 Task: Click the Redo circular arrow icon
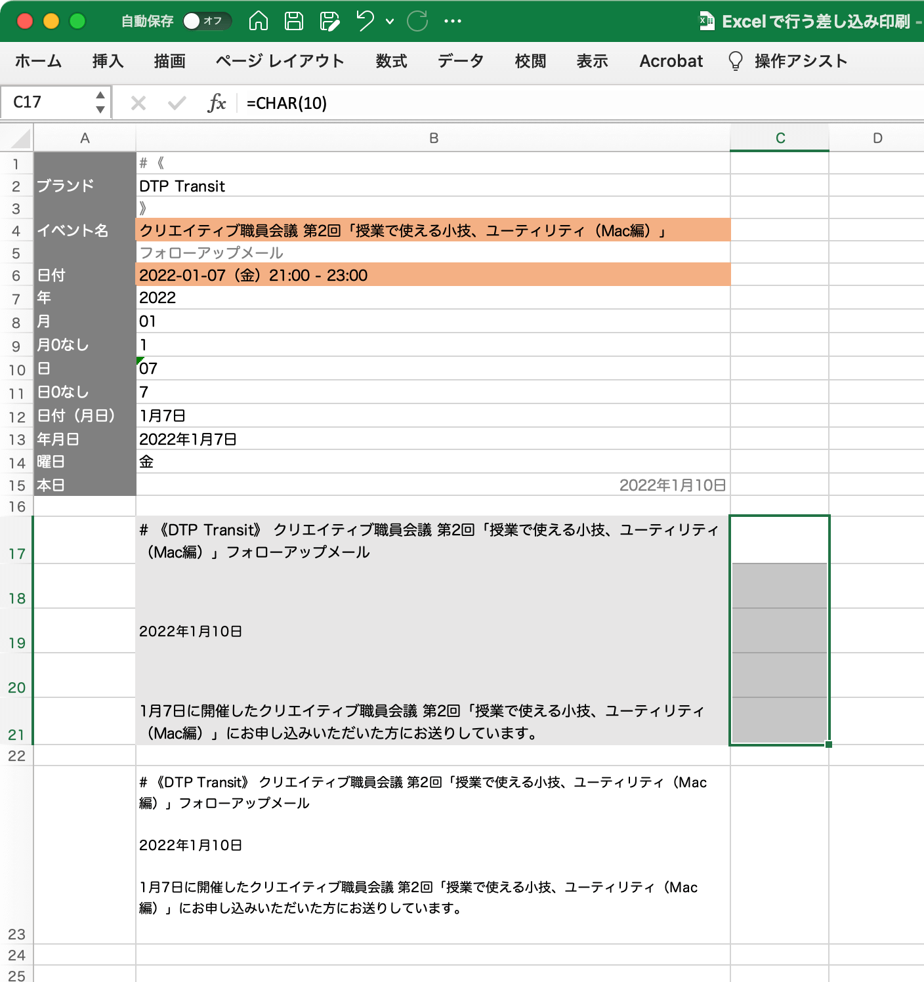[417, 21]
